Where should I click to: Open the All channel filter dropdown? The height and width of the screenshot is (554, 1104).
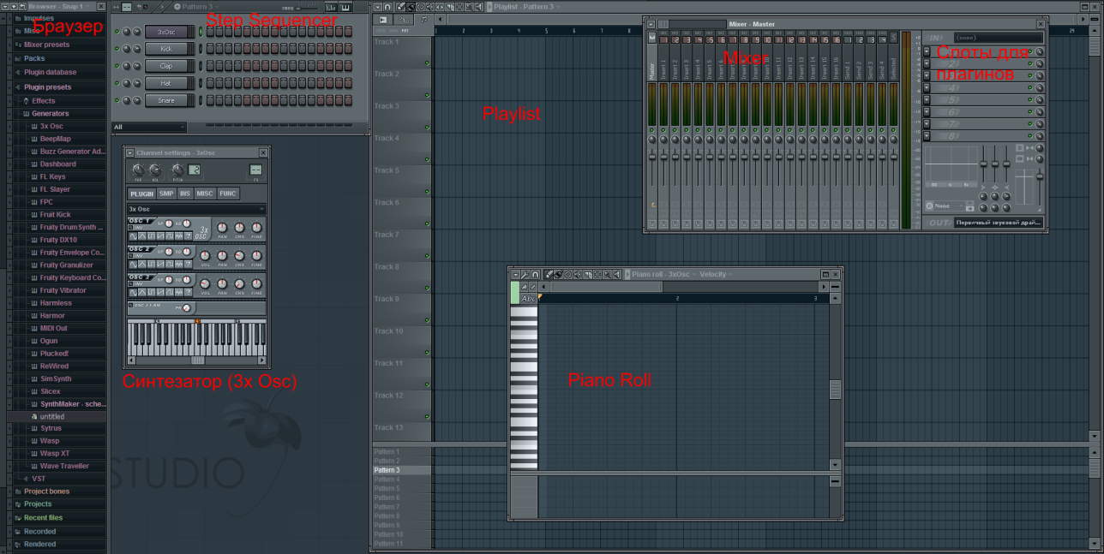click(148, 127)
